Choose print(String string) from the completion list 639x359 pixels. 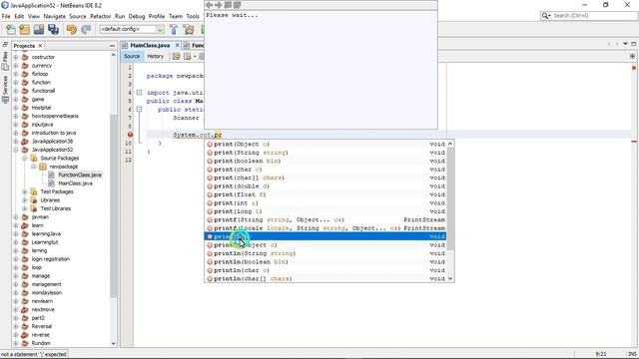pos(325,153)
